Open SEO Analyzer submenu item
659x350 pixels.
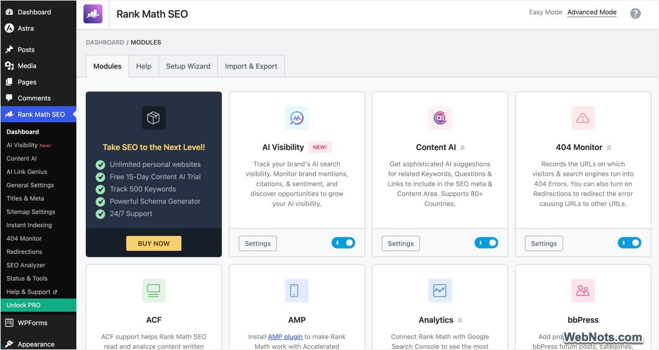click(x=25, y=265)
